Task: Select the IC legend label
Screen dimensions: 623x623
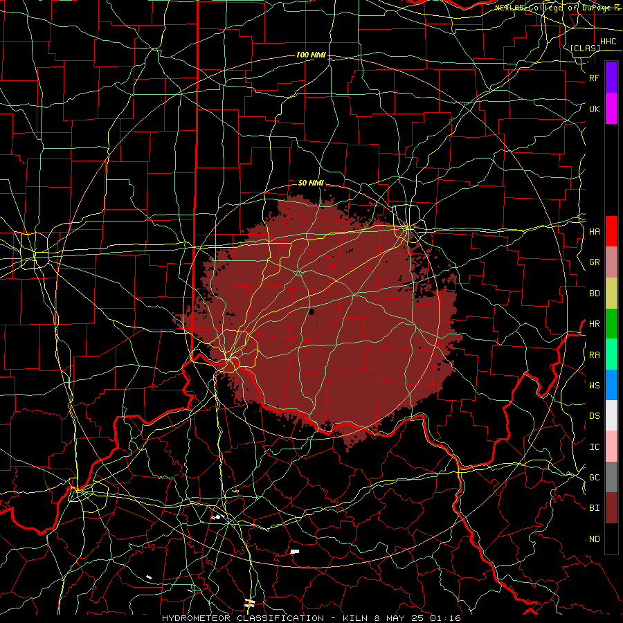Action: [594, 447]
